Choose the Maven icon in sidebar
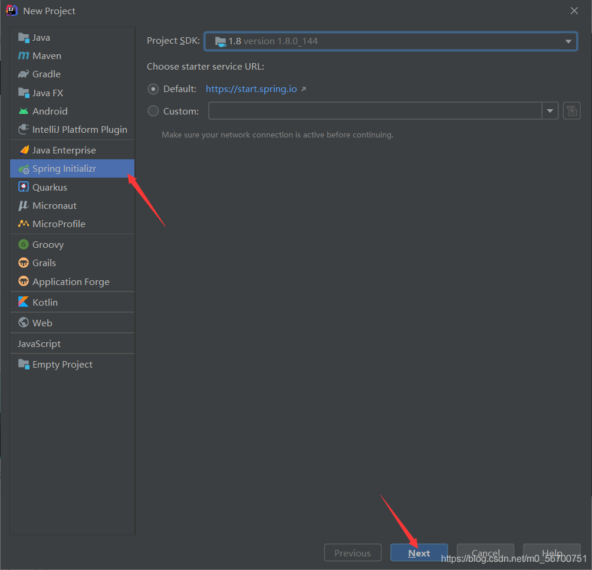Screen dimensions: 592x570 tap(24, 56)
